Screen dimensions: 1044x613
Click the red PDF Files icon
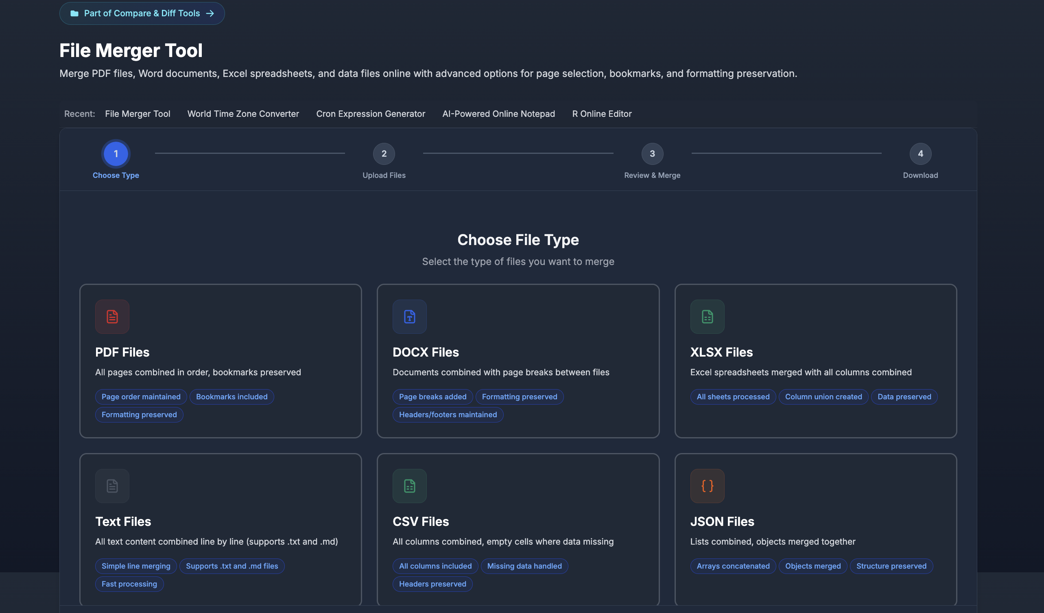(x=112, y=317)
